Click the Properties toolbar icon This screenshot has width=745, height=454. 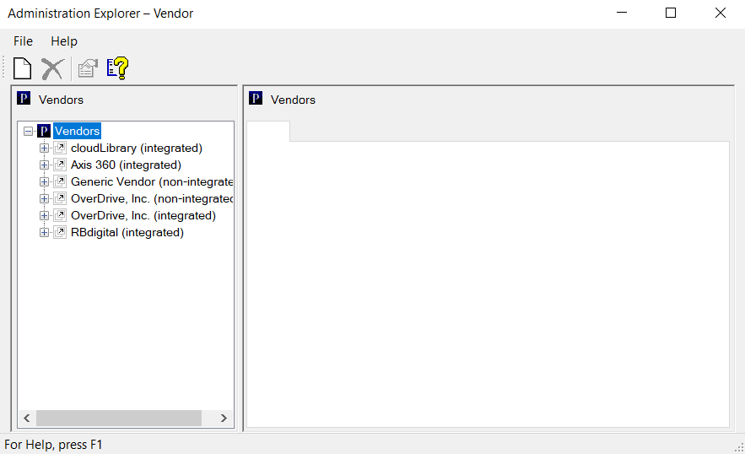click(x=87, y=68)
